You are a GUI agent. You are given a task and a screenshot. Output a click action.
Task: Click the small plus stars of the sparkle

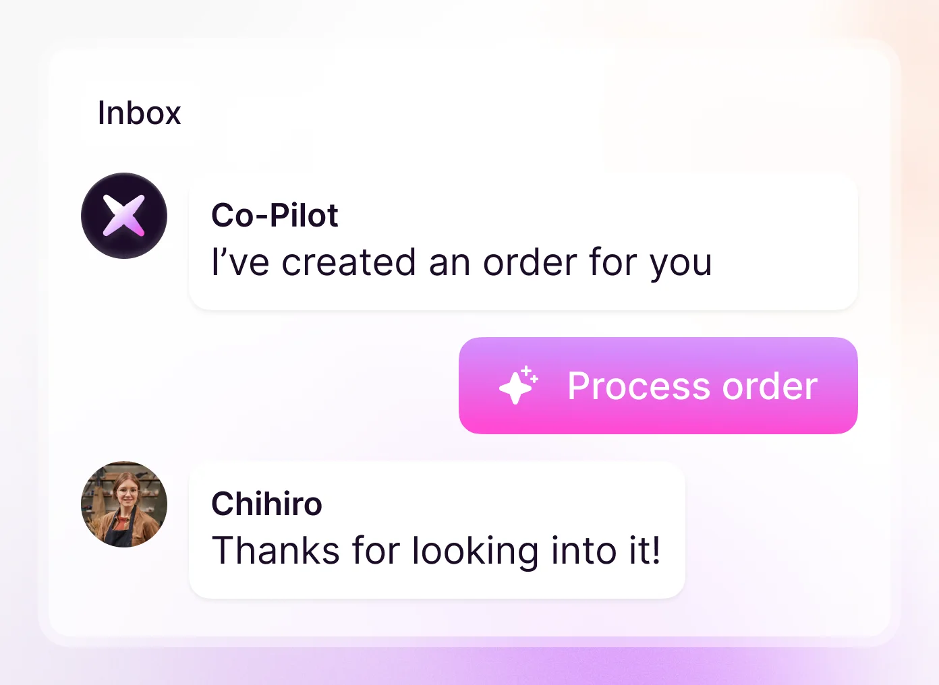tap(530, 374)
